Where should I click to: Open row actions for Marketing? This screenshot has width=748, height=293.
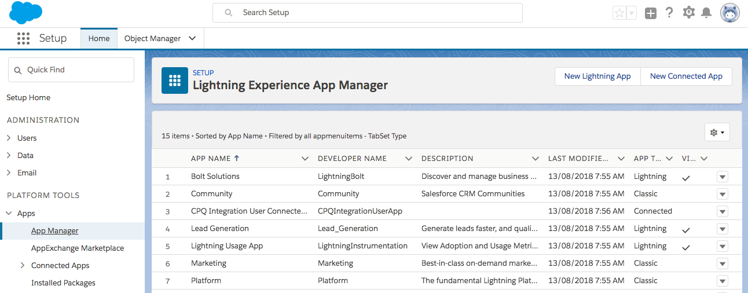(x=722, y=263)
